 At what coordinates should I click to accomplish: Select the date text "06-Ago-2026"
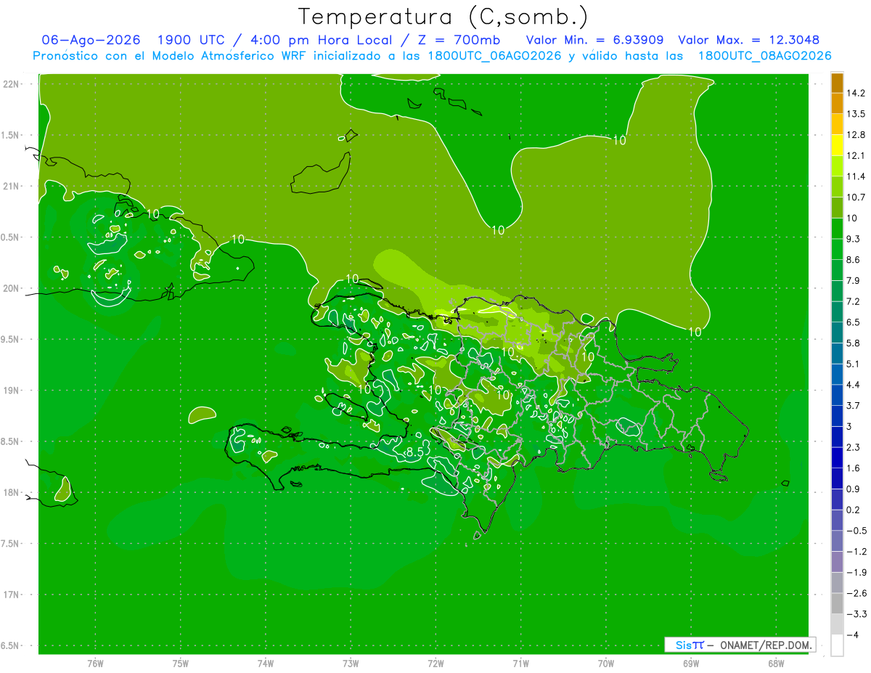91,40
